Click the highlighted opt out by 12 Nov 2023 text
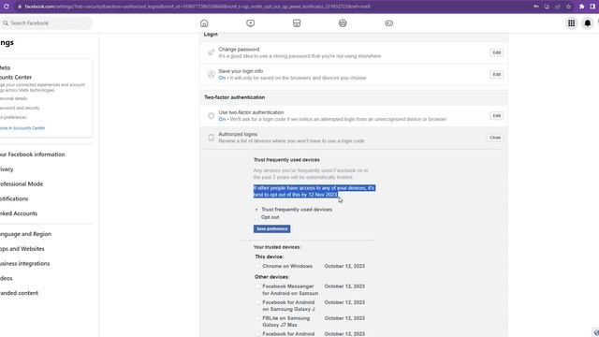This screenshot has width=599, height=337. coord(314,191)
